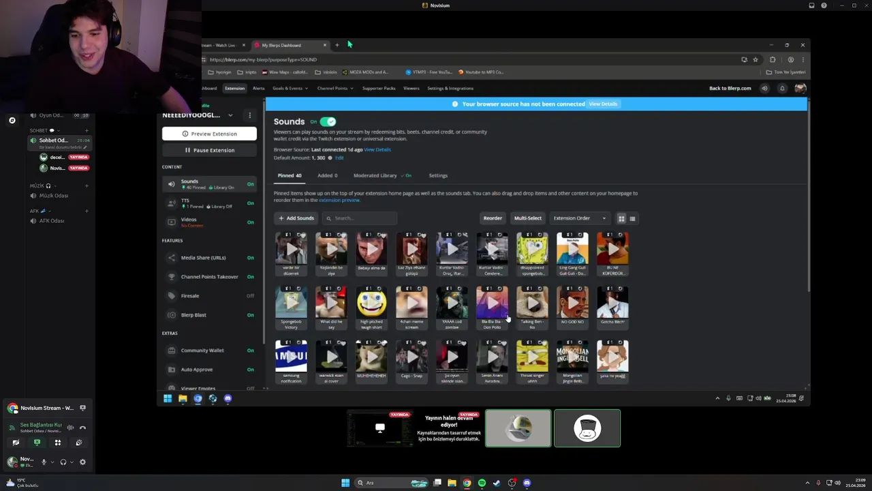Click the Windows Start button
Image resolution: width=872 pixels, height=491 pixels.
[x=345, y=483]
